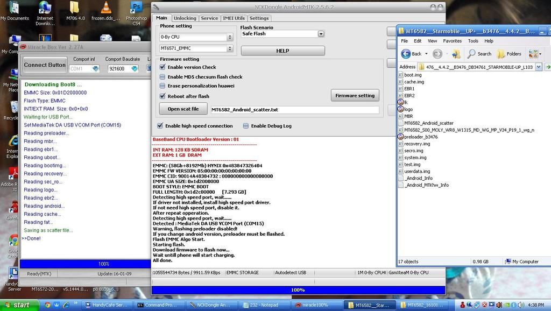Open the Flash Scenario Safe Flash dropdown
The image size is (551, 311).
(321, 34)
